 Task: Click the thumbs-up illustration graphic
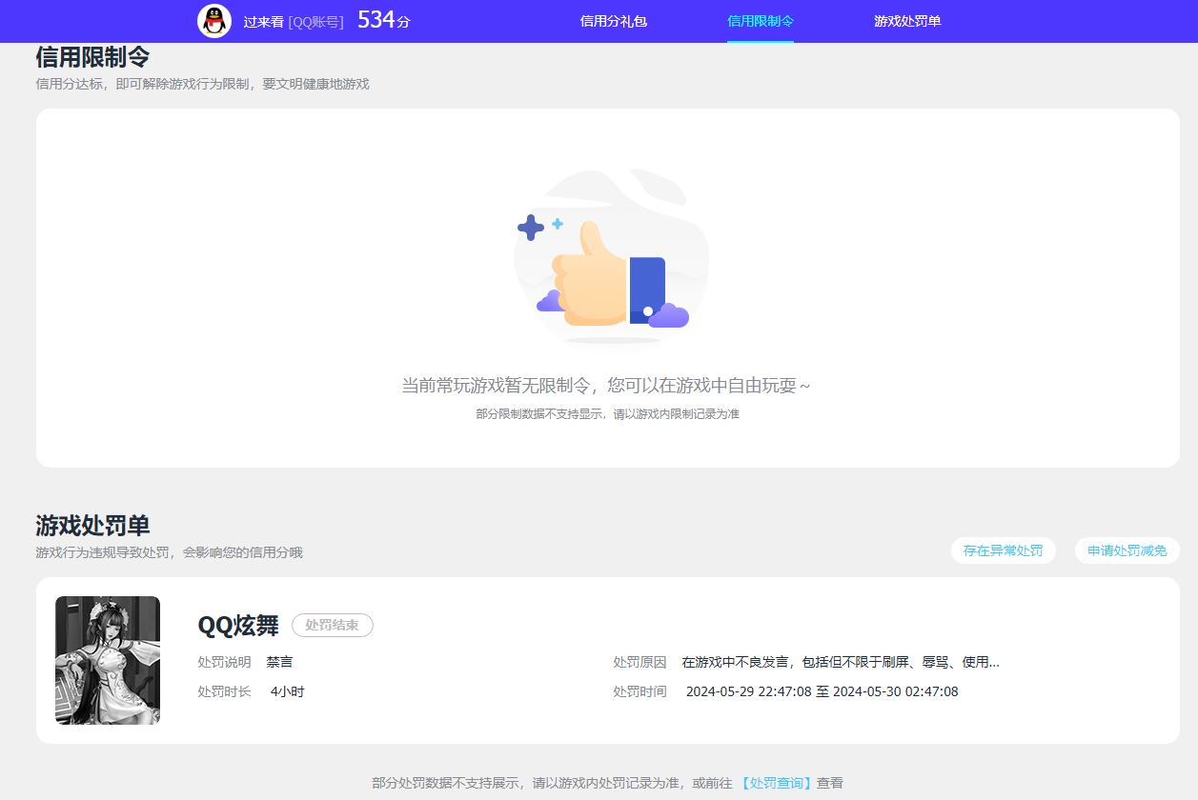click(610, 257)
